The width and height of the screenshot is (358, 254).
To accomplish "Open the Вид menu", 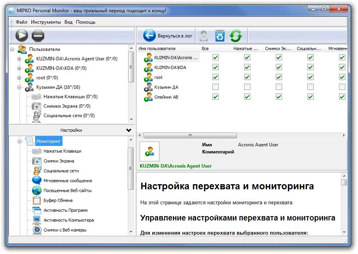I will (x=68, y=22).
